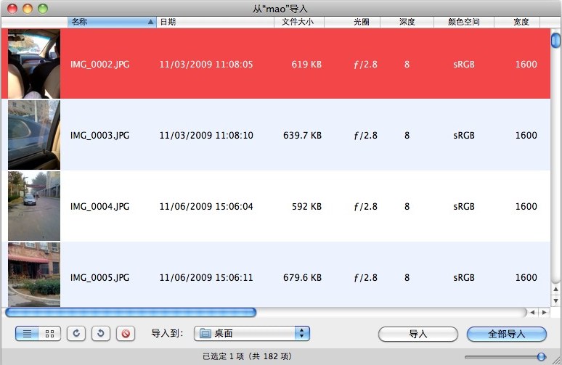Click the yellow minimize window button

pos(28,9)
